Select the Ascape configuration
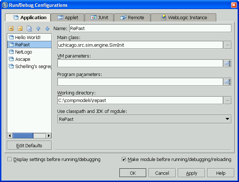The image size is (239, 182). (x=29, y=59)
